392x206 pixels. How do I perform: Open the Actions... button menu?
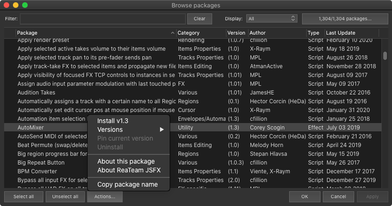pyautogui.click(x=106, y=197)
